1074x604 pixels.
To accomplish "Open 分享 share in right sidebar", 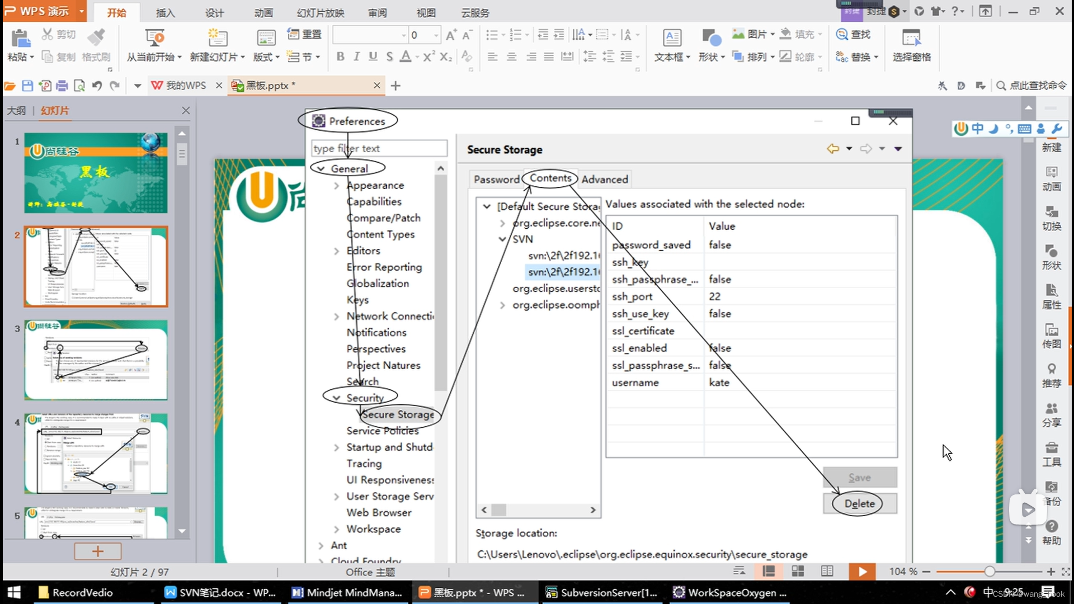I will click(1051, 415).
